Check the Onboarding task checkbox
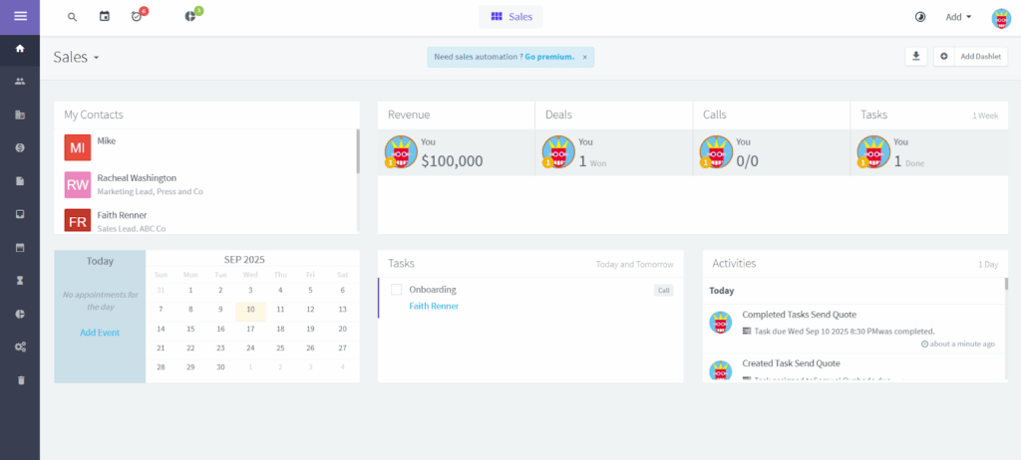Image resolution: width=1021 pixels, height=460 pixels. (396, 290)
